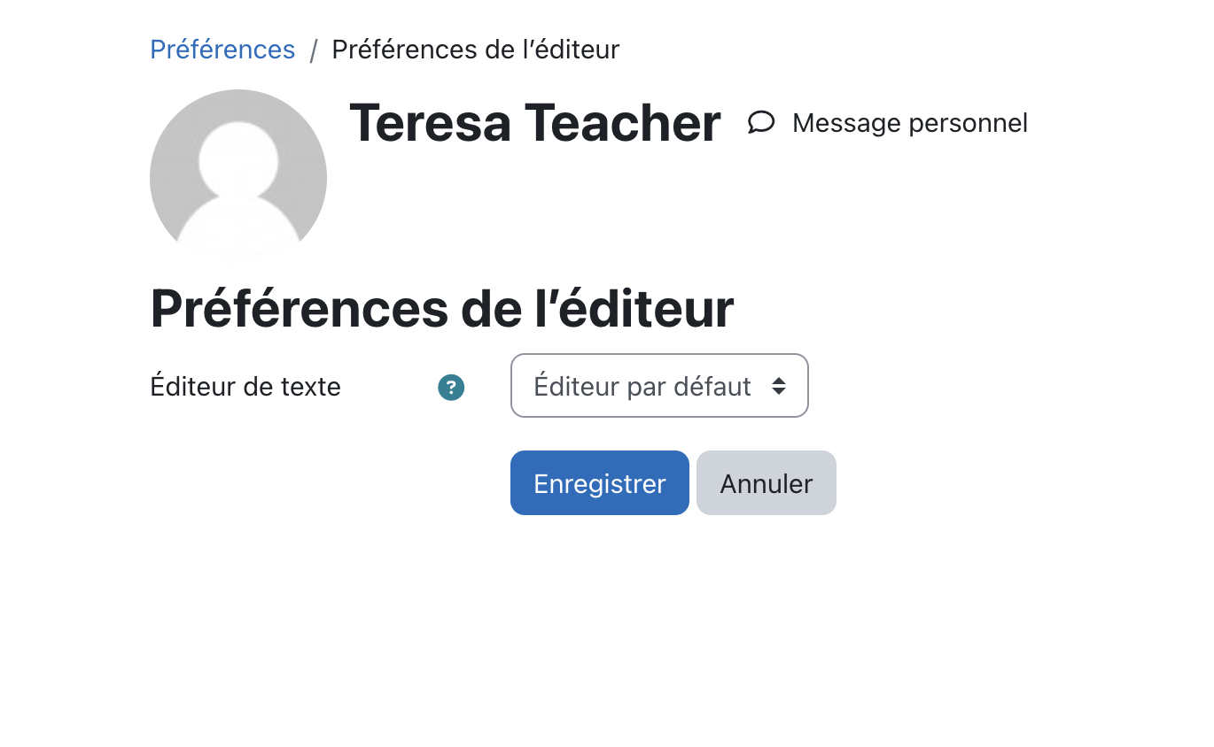Click the head of the avatar silhouette
1214x747 pixels.
(x=238, y=160)
